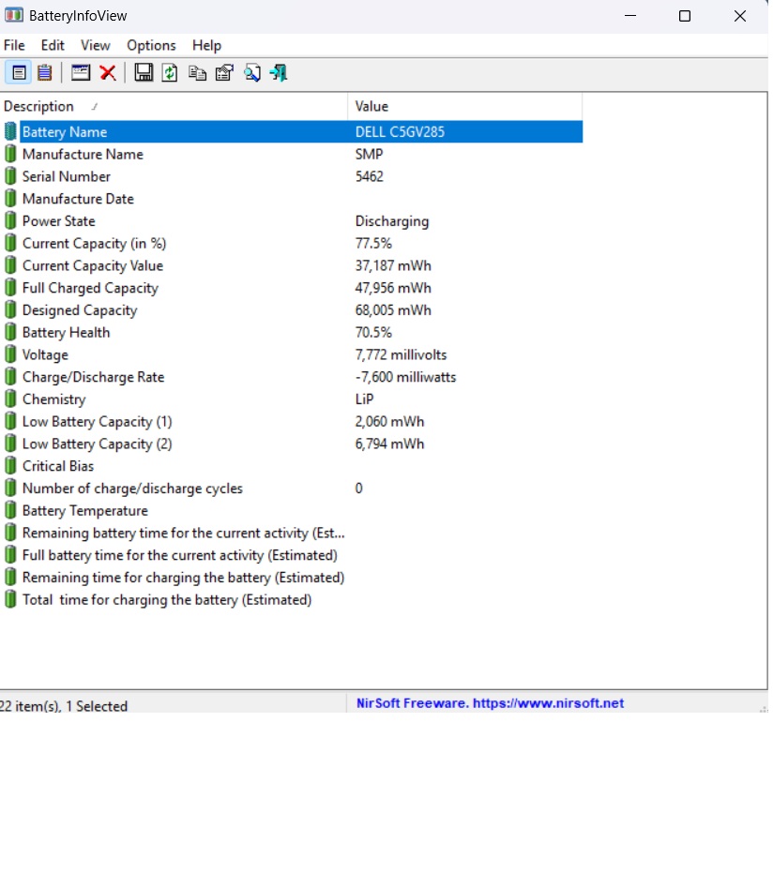Minimize the BatteryInfoView window
This screenshot has height=873, width=773.
tap(629, 16)
